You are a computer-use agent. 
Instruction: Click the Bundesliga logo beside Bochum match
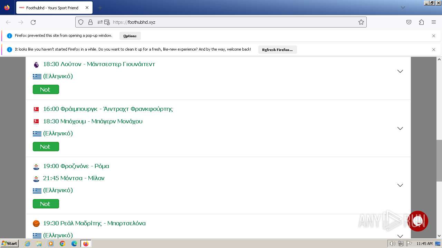pos(36,122)
